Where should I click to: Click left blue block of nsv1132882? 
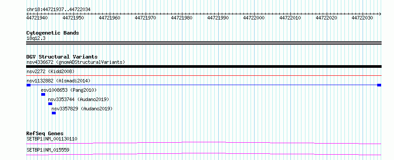(28, 85)
